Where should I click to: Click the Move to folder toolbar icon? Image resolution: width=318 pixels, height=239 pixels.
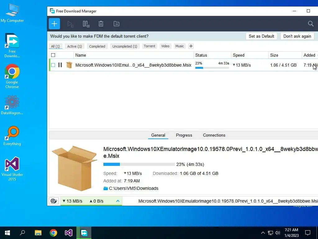click(116, 24)
